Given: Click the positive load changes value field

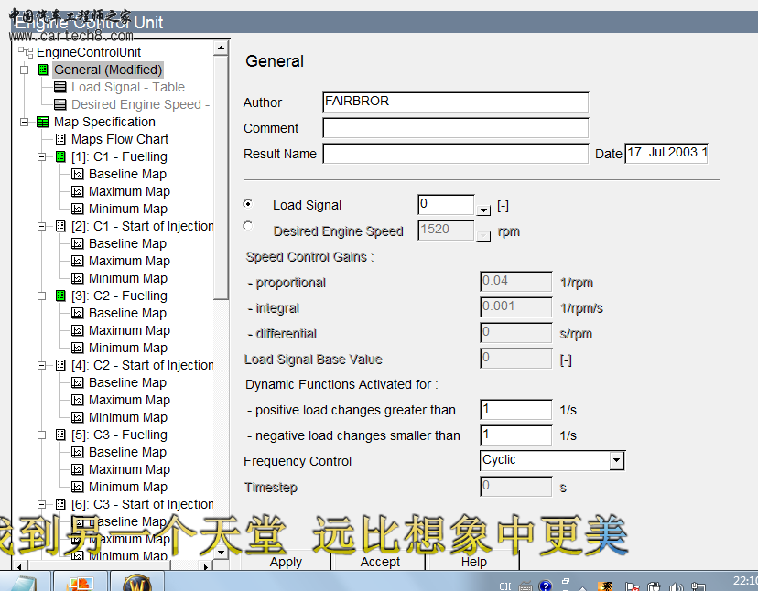Looking at the screenshot, I should [x=515, y=409].
